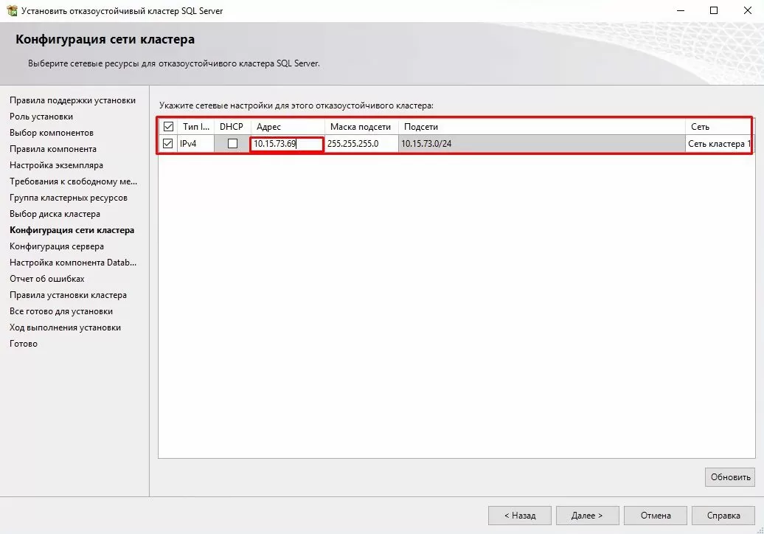Select the Отчет об ошибках step
764x534 pixels.
click(x=47, y=279)
